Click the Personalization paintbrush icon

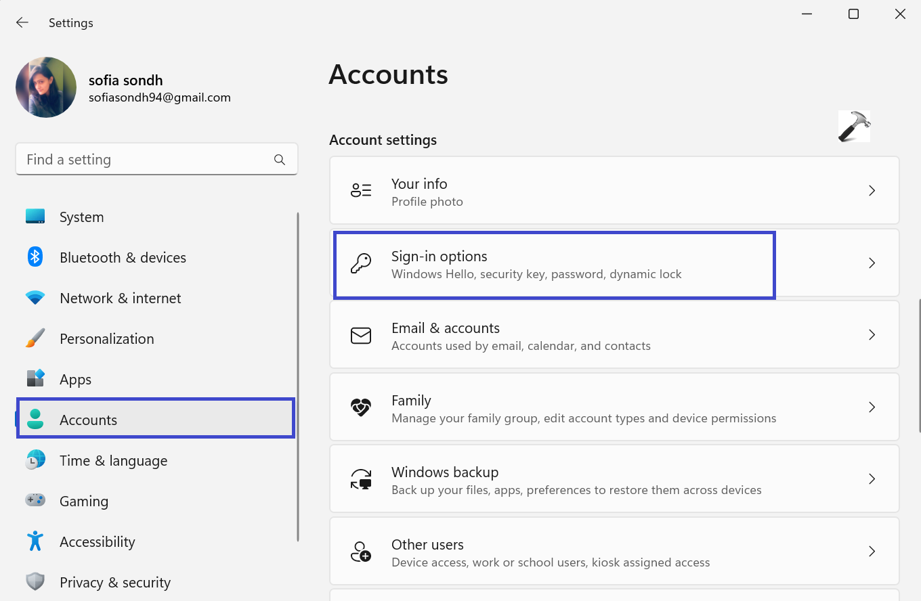35,338
